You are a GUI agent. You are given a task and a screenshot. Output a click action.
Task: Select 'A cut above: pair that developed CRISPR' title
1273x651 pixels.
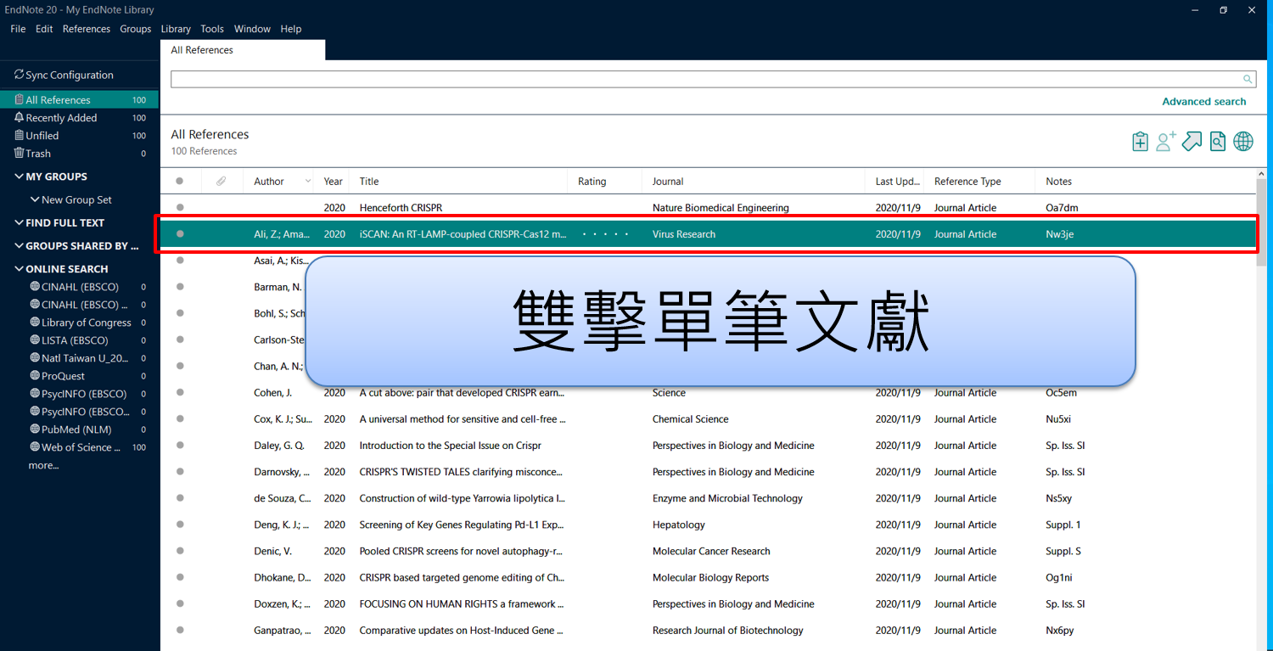click(463, 393)
